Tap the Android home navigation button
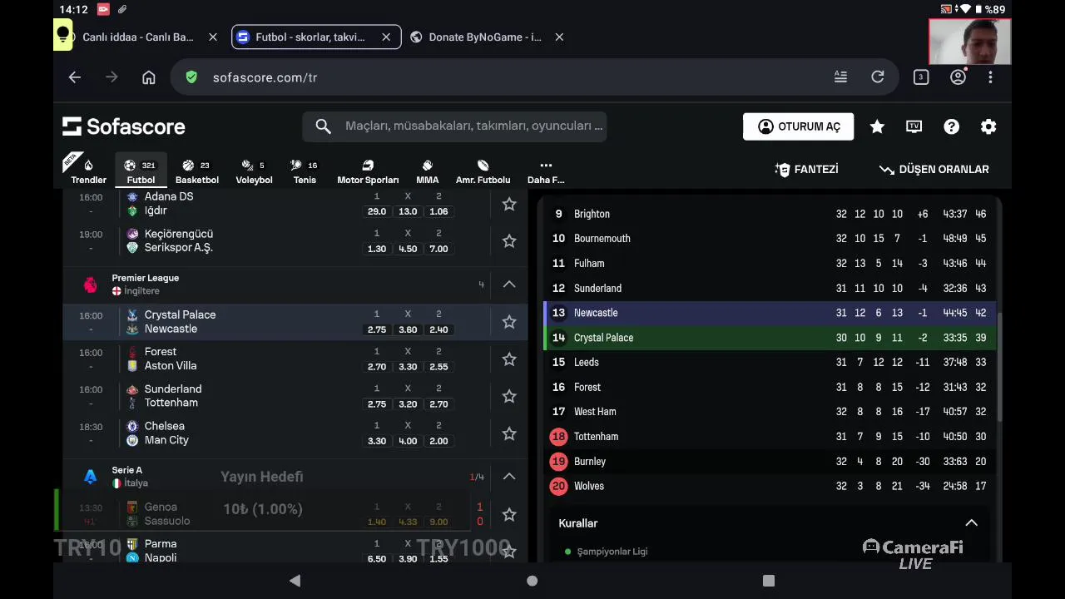This screenshot has height=599, width=1065. click(x=532, y=581)
